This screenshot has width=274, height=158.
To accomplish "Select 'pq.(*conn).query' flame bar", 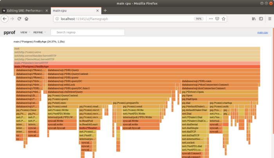I will 107,99.
